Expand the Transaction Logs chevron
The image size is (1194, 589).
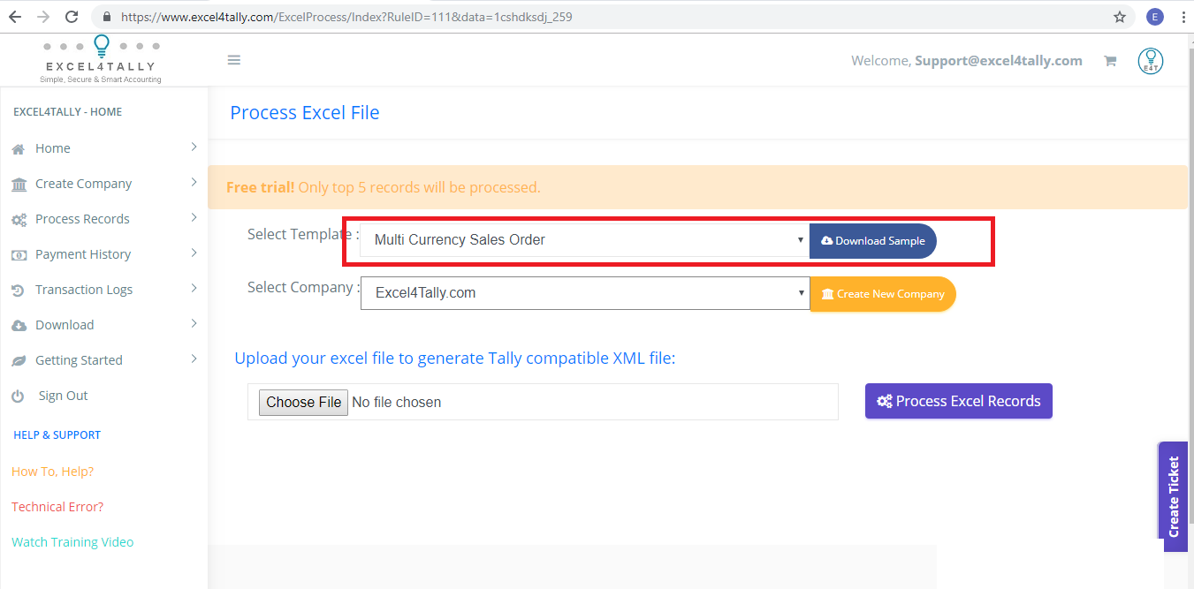click(x=194, y=289)
